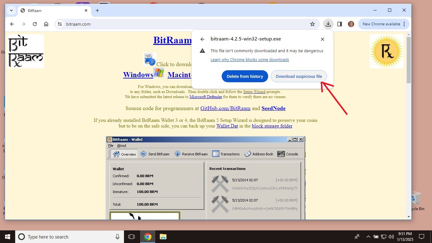Click File menu in wallet image

(x=111, y=146)
